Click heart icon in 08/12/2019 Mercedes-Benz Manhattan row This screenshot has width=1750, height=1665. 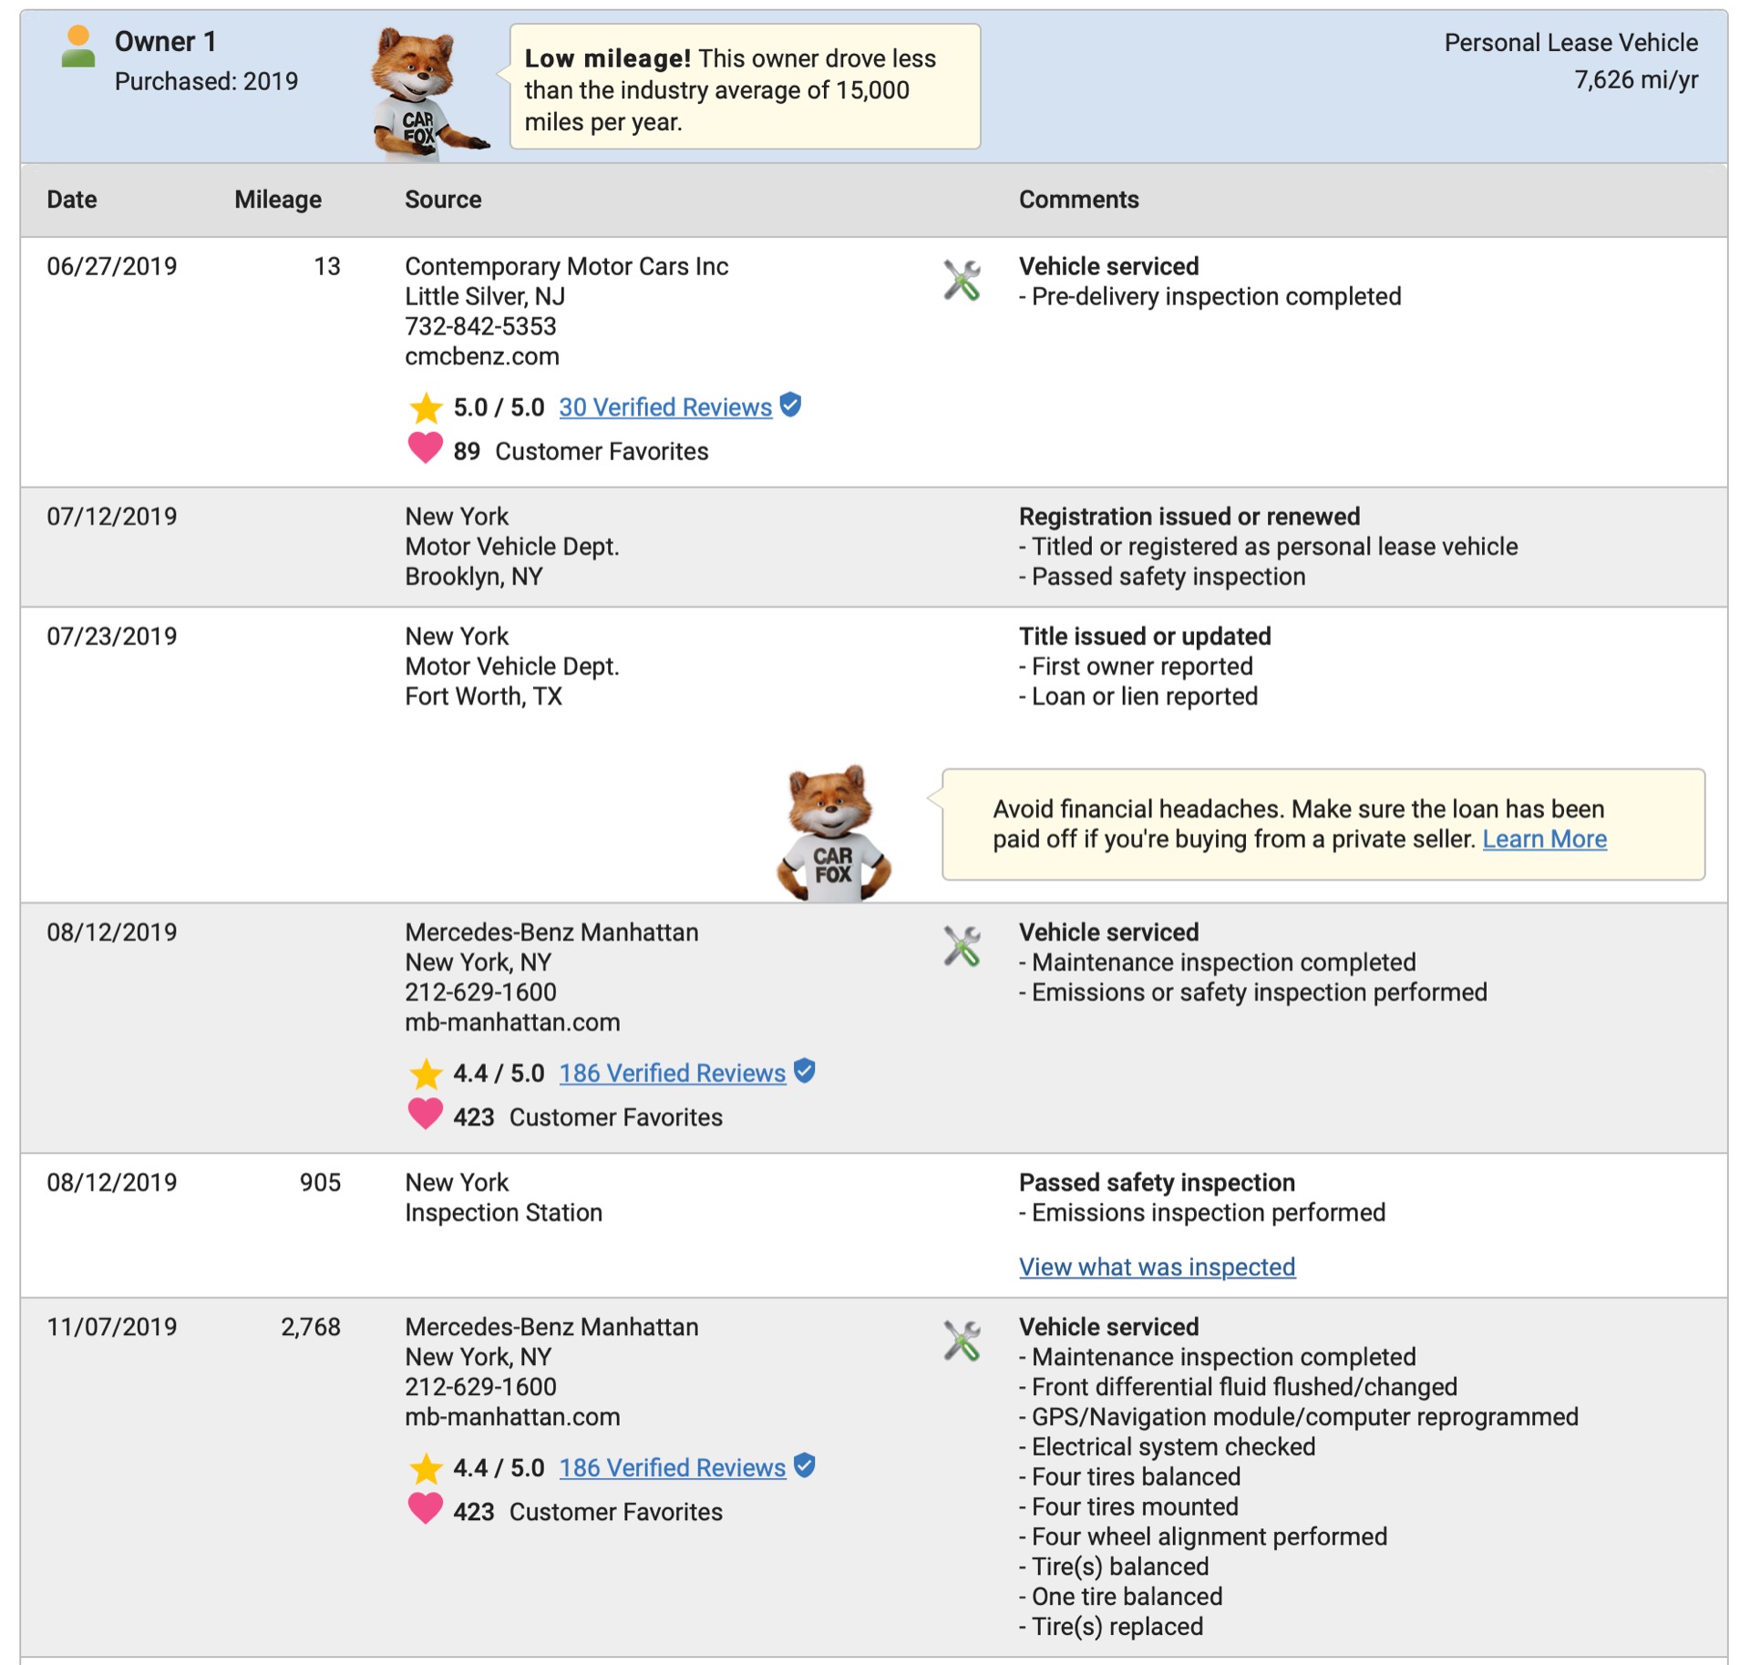(425, 1115)
